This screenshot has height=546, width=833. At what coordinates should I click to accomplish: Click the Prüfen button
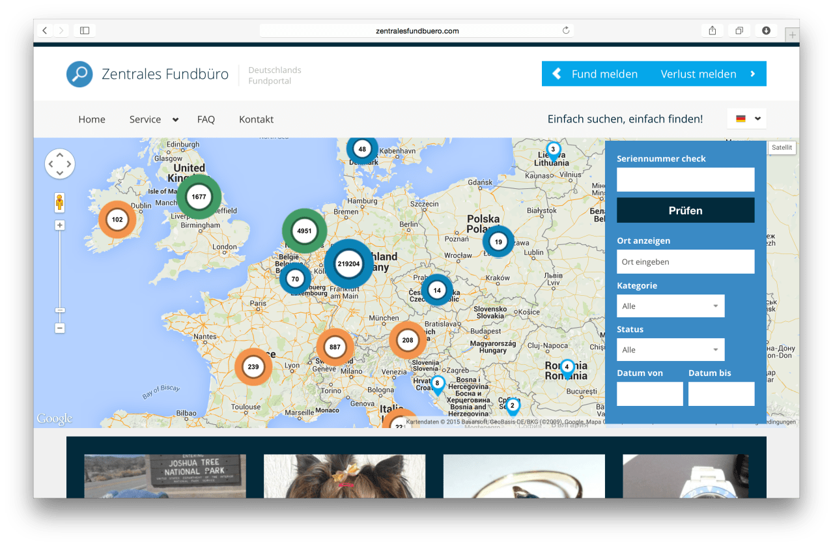(x=685, y=210)
